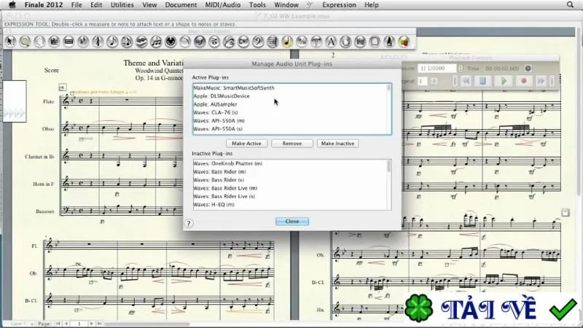
Task: Close the Manage Audio Unit Plug-ins dialog
Action: point(292,222)
